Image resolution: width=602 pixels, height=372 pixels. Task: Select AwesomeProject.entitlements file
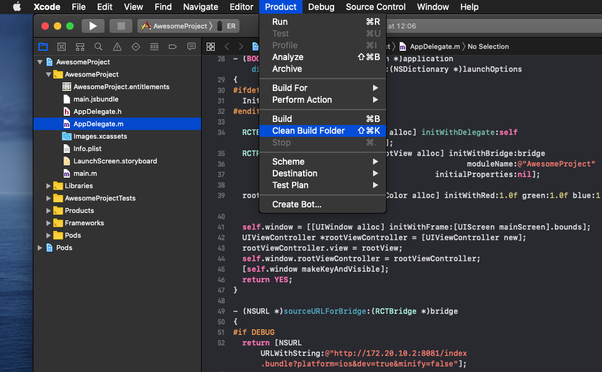[x=117, y=87]
